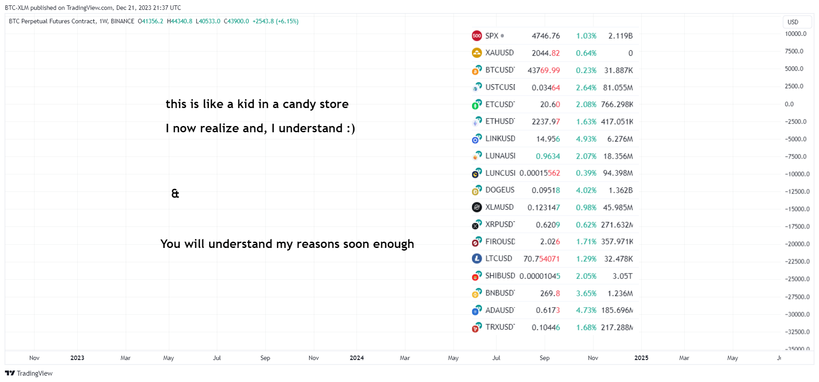The height and width of the screenshot is (382, 819).
Task: Click the XRPUSD symbol label
Action: [500, 224]
